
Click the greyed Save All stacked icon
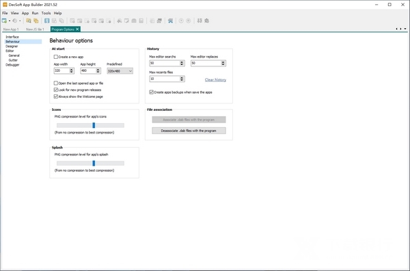tap(61, 21)
